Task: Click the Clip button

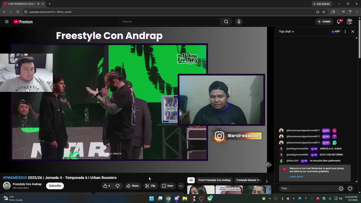Action: point(150,186)
